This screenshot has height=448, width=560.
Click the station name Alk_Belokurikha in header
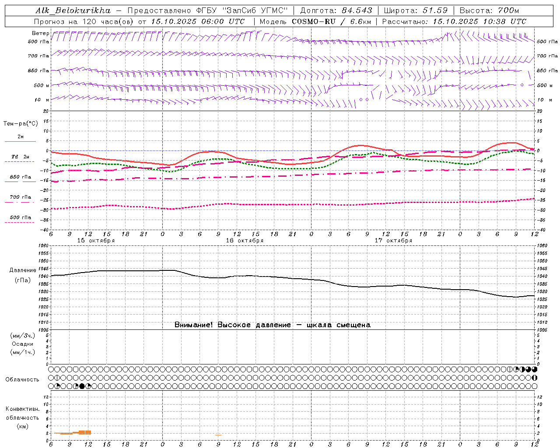(73, 10)
